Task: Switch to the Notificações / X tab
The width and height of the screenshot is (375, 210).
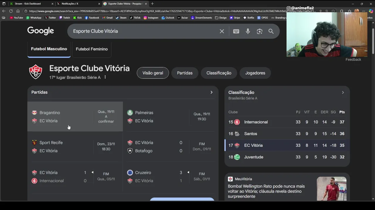Action: click(78, 3)
